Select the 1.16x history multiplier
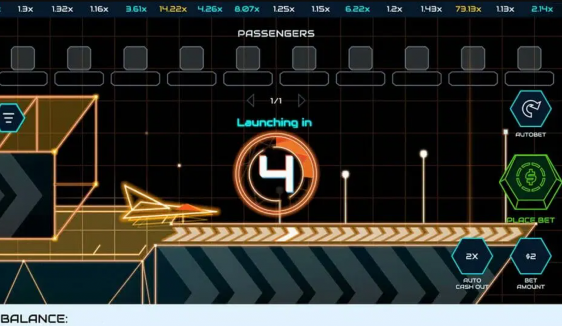Viewport: 562px width, 326px height. pos(99,9)
